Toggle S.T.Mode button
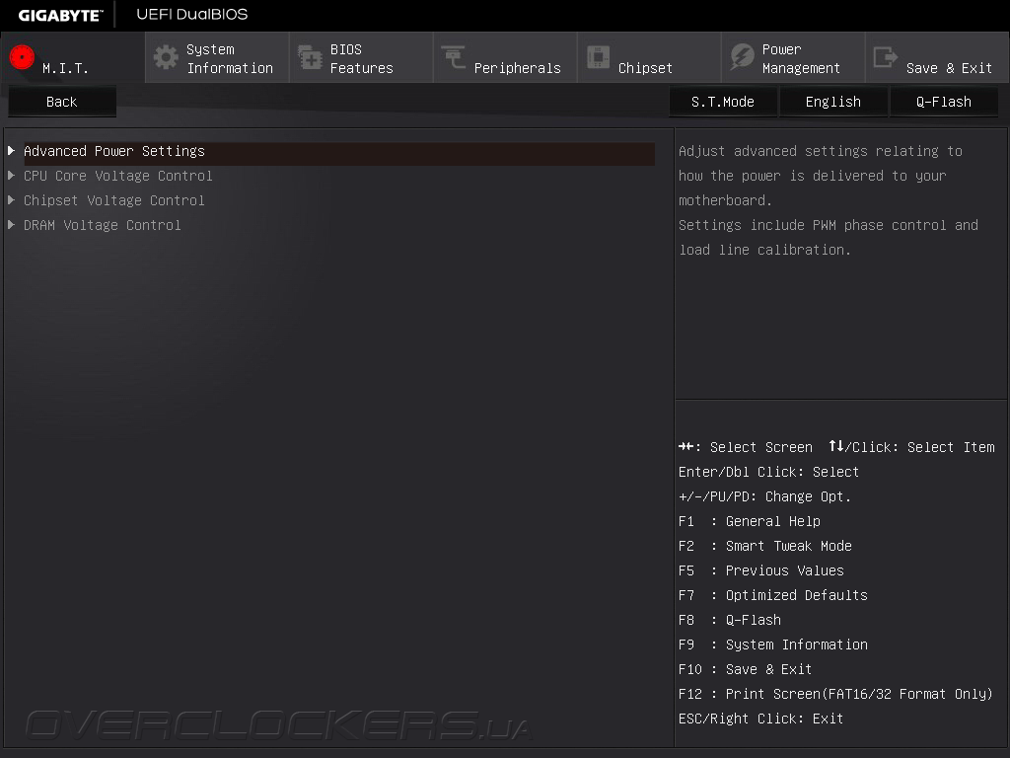The width and height of the screenshot is (1010, 758). pos(723,102)
